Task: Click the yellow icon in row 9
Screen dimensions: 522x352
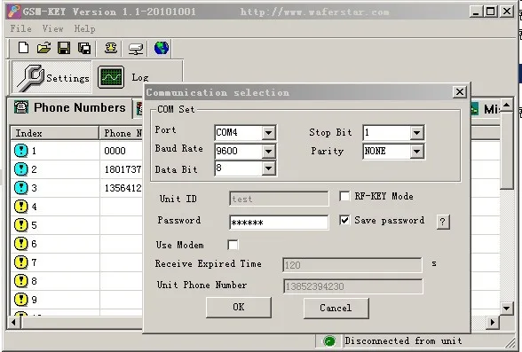Action: click(21, 300)
